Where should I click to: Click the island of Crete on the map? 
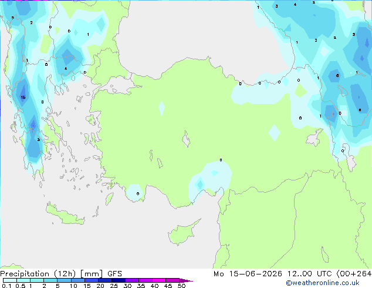point(65,215)
